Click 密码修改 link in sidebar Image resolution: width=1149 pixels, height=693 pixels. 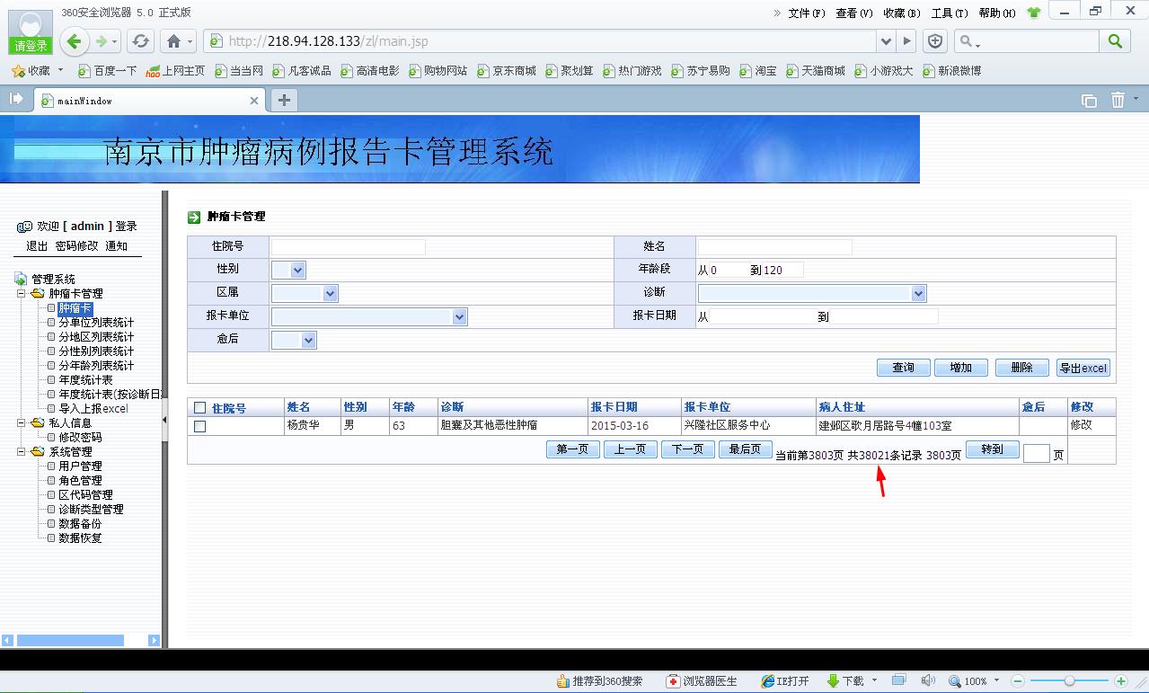pyautogui.click(x=76, y=246)
